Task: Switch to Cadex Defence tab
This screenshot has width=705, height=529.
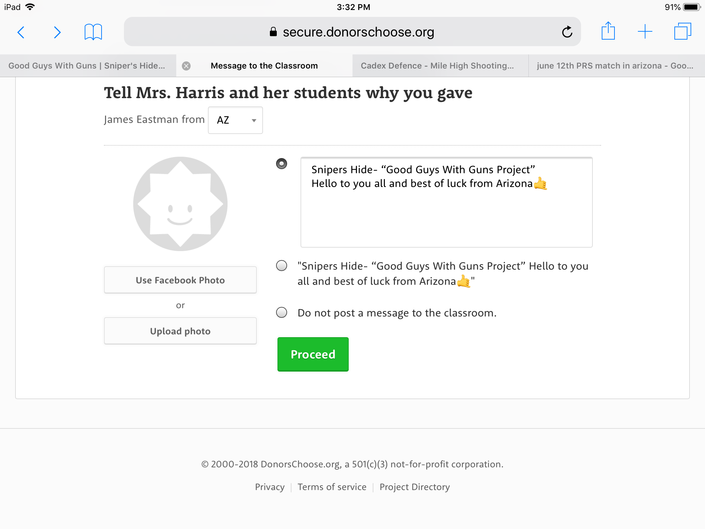Action: click(437, 66)
